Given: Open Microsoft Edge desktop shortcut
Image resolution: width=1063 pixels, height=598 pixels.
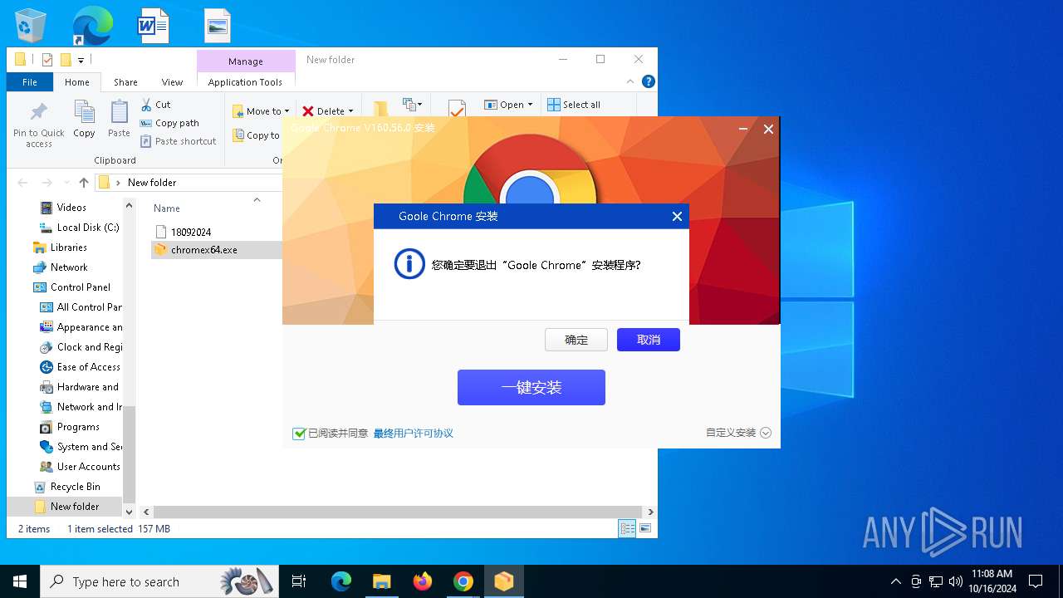Looking at the screenshot, I should point(92,26).
